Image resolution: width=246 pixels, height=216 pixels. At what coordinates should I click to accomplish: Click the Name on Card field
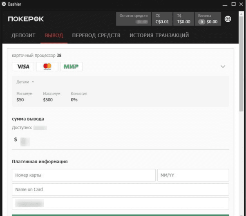point(121,189)
